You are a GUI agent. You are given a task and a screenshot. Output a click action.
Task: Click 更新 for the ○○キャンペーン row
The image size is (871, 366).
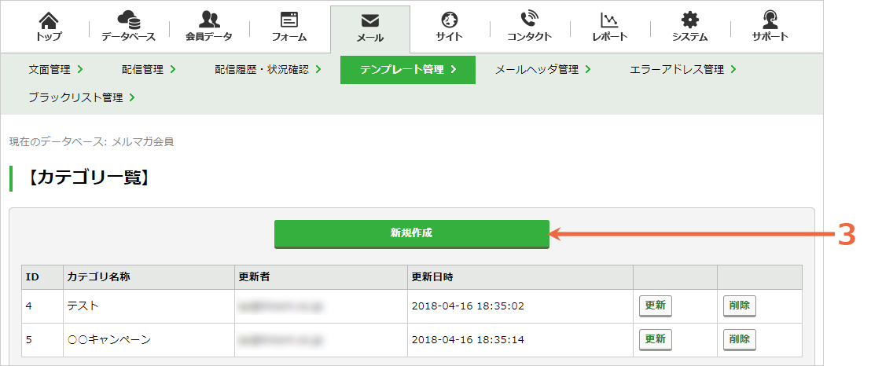pos(656,339)
